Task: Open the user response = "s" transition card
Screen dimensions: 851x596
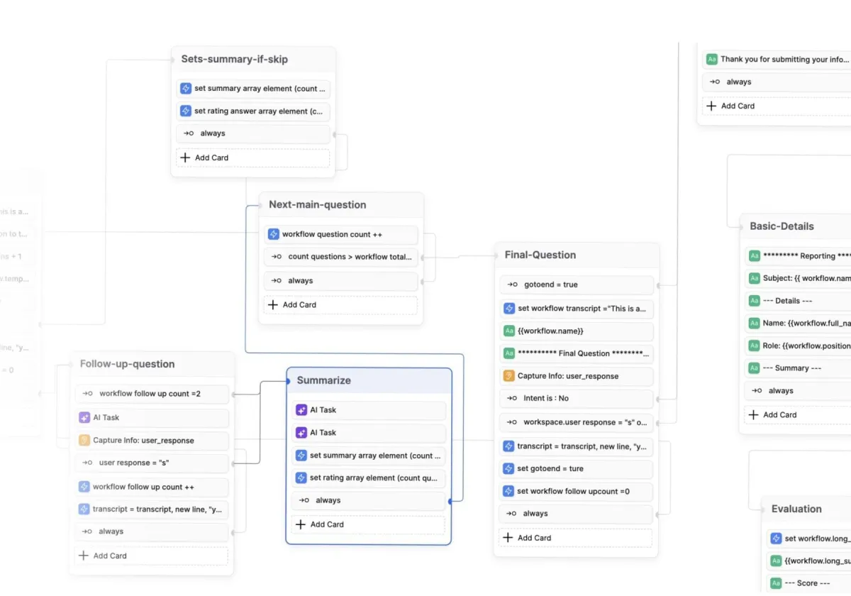Action: [152, 463]
